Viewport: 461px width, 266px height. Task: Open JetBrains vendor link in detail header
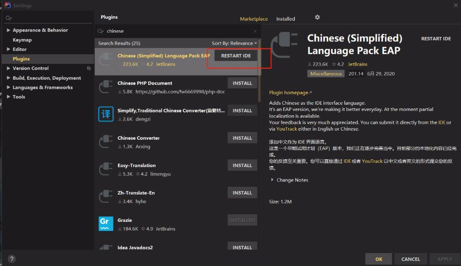tap(358, 64)
